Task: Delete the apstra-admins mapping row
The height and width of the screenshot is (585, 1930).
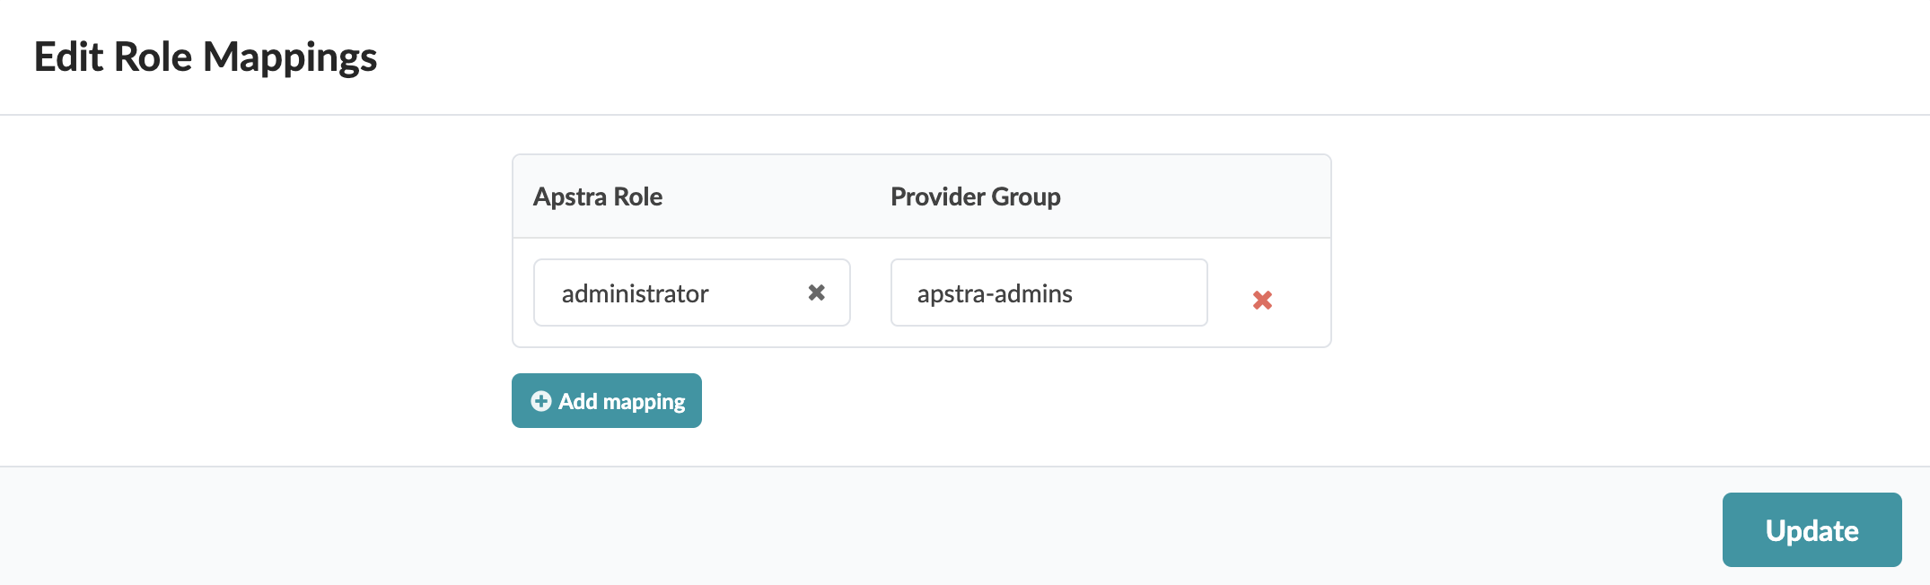Action: point(1262,301)
